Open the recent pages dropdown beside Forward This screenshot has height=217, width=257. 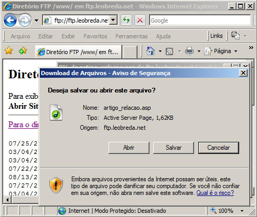pos(36,20)
